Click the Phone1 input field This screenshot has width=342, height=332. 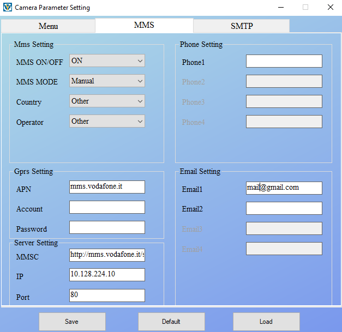click(x=284, y=61)
